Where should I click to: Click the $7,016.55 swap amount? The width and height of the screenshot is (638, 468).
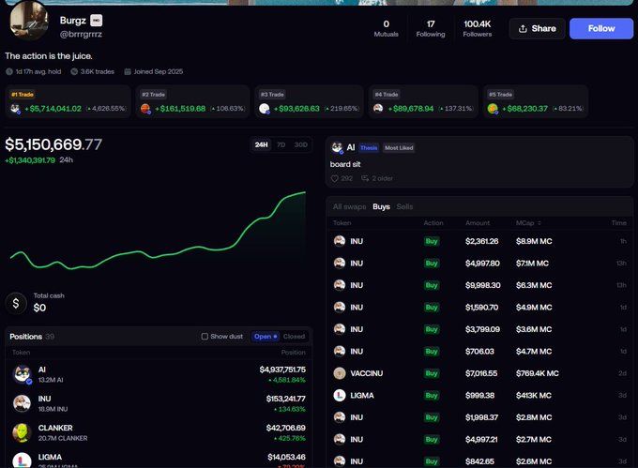(481, 373)
